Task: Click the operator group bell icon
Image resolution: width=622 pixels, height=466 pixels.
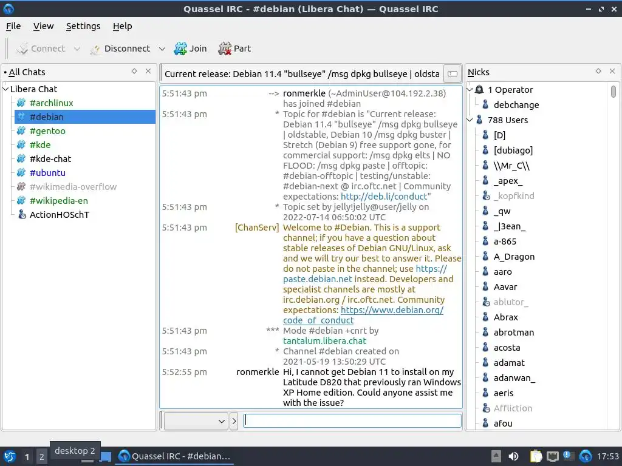Action: point(480,90)
